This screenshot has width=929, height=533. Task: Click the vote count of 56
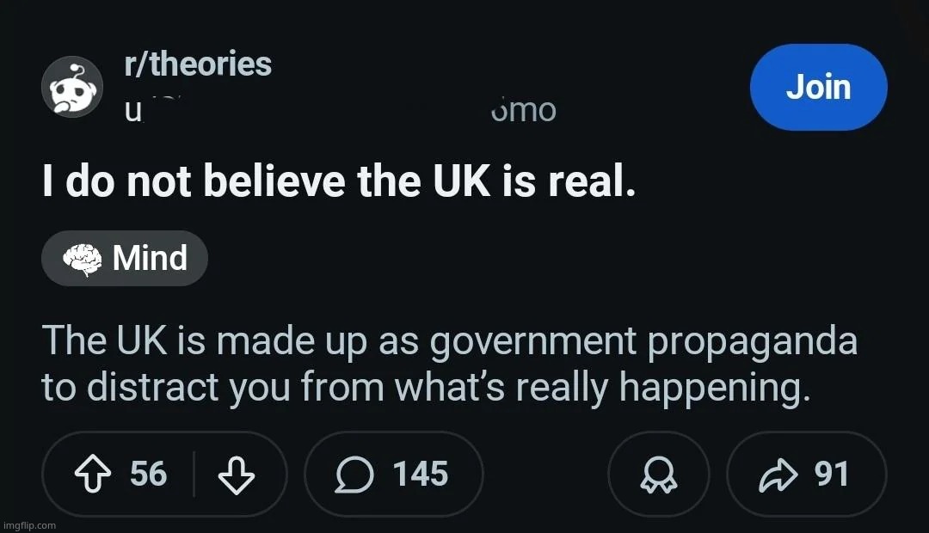tap(148, 475)
